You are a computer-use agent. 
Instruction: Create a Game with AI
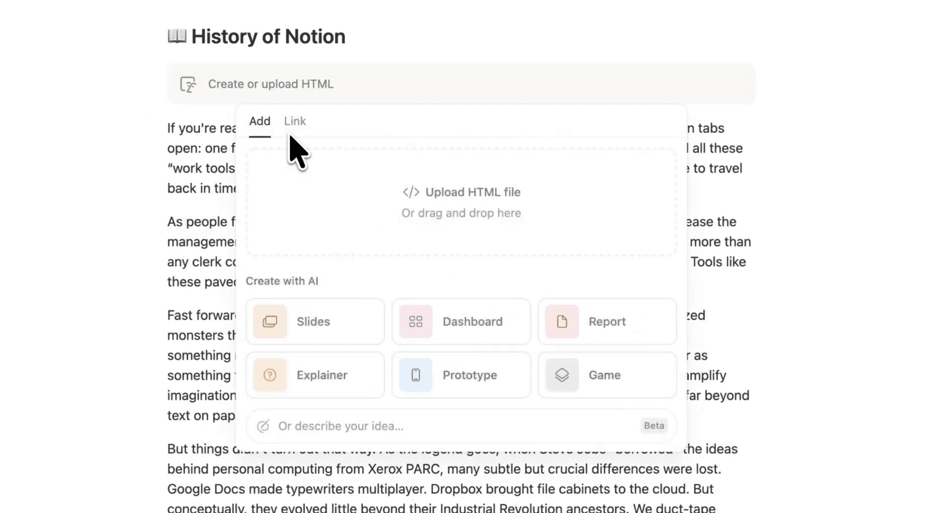click(607, 375)
